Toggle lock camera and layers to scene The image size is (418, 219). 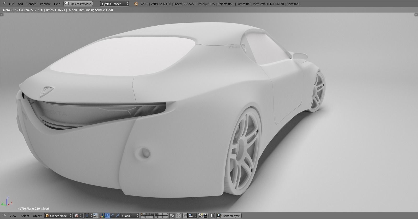pyautogui.click(x=172, y=216)
